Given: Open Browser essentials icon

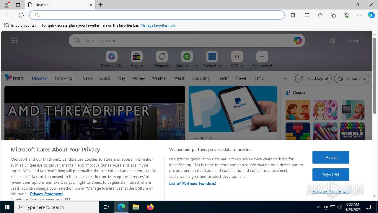Looking at the screenshot, I should (346, 15).
